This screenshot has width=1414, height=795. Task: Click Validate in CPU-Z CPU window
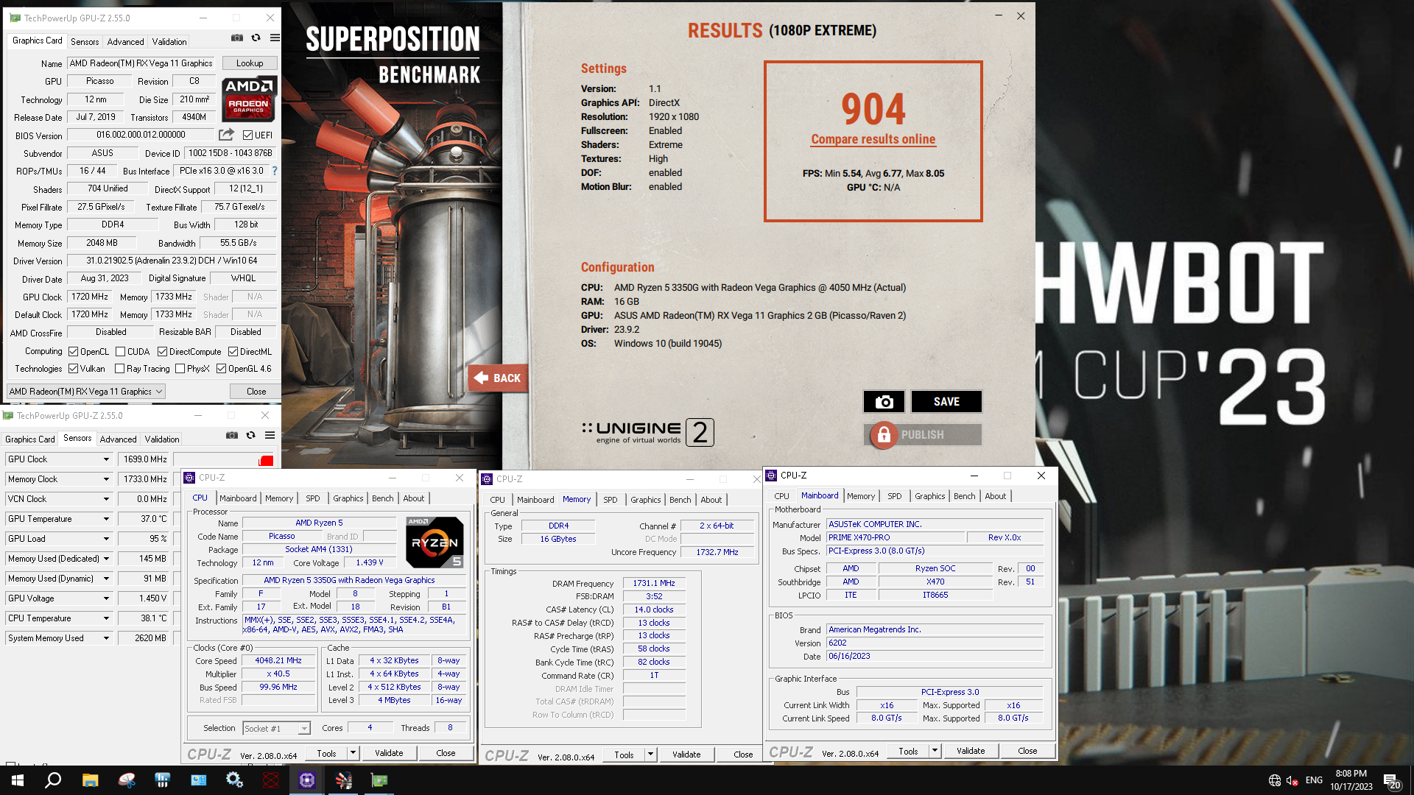point(389,753)
